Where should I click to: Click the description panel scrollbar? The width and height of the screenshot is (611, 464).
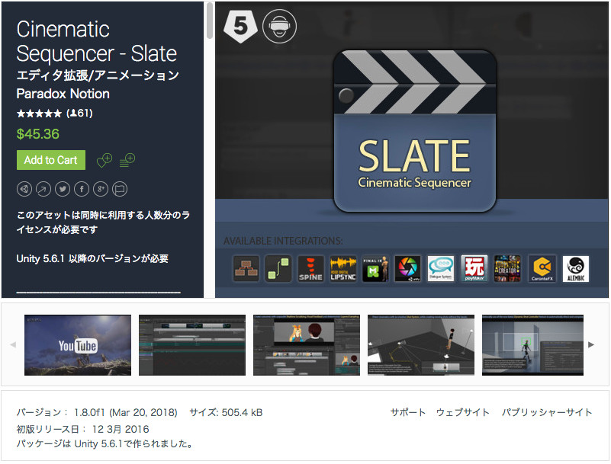pyautogui.click(x=210, y=21)
